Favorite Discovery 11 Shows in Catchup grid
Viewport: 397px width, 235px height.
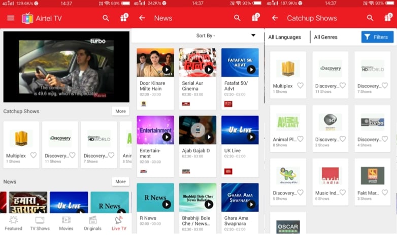pyautogui.click(x=343, y=85)
